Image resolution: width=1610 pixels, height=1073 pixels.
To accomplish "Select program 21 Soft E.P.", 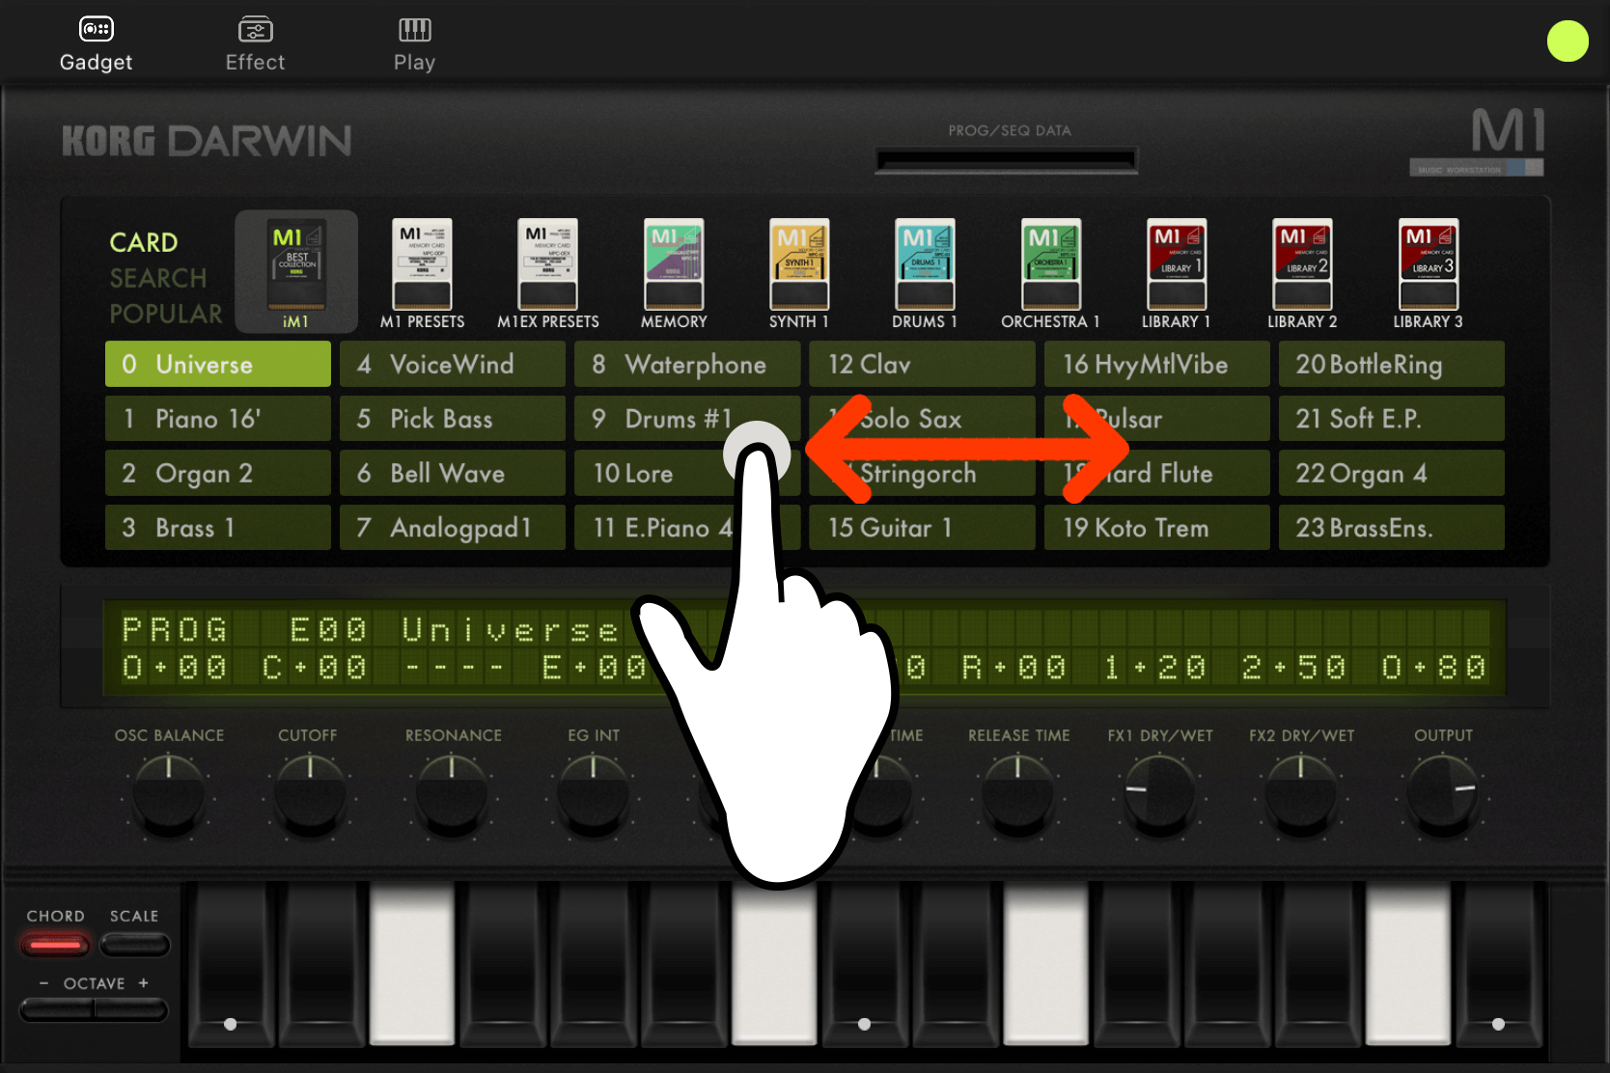I will pos(1392,419).
